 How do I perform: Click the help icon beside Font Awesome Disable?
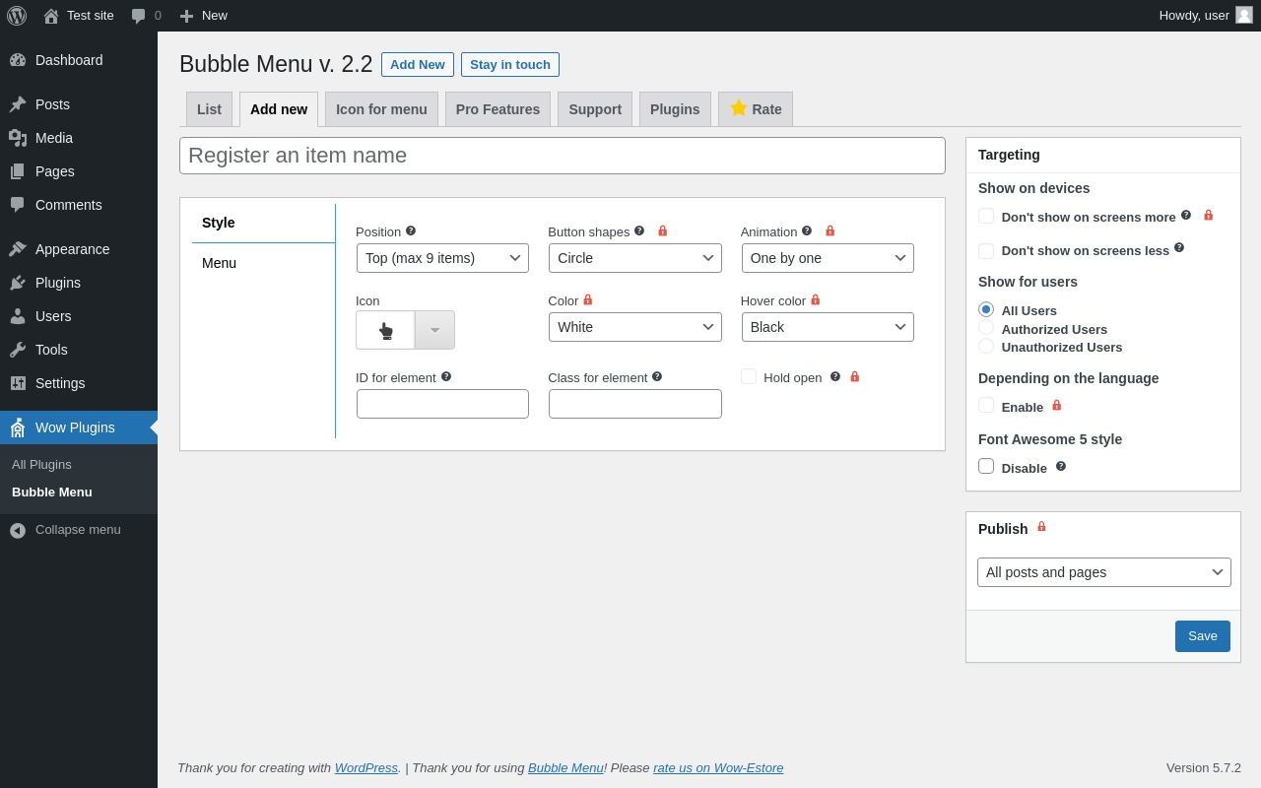1061,466
